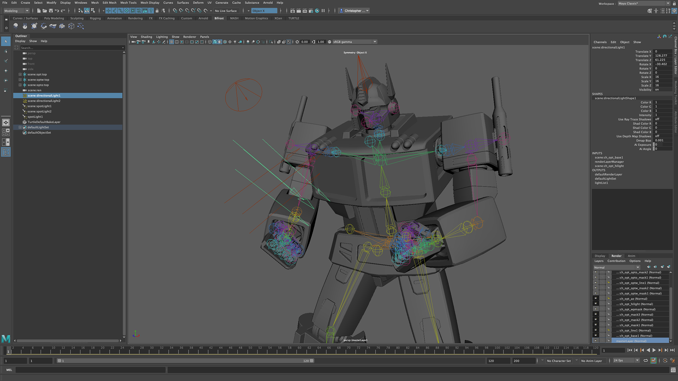Expand the scene:opt:top outliner node
Viewport: 678px width, 381px height.
(20, 74)
